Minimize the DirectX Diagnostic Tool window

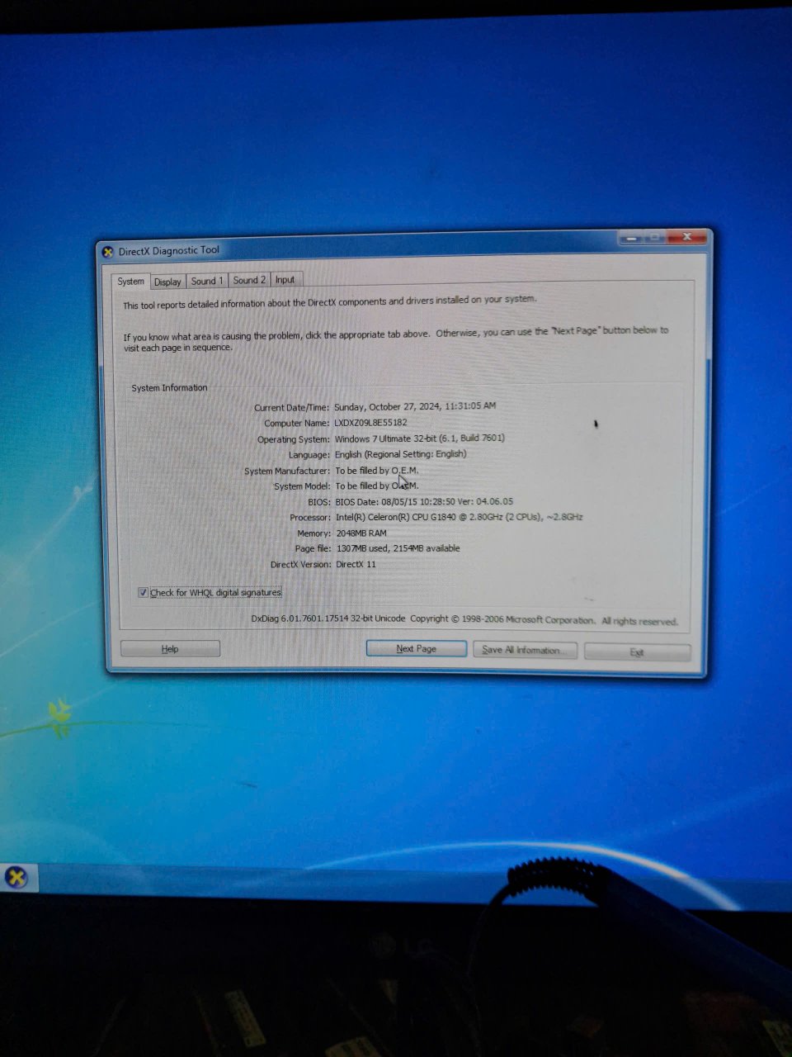(x=631, y=239)
